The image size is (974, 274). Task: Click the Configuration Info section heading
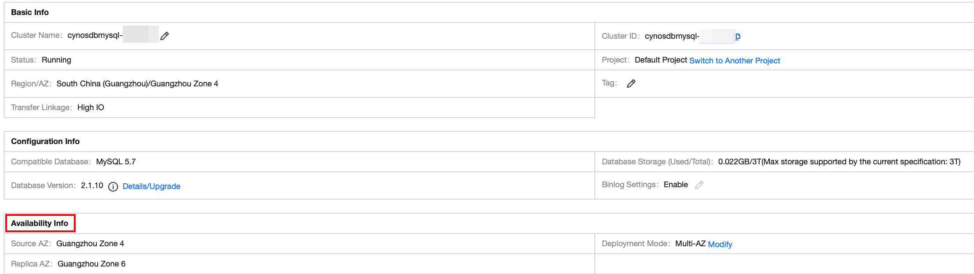pyautogui.click(x=45, y=141)
